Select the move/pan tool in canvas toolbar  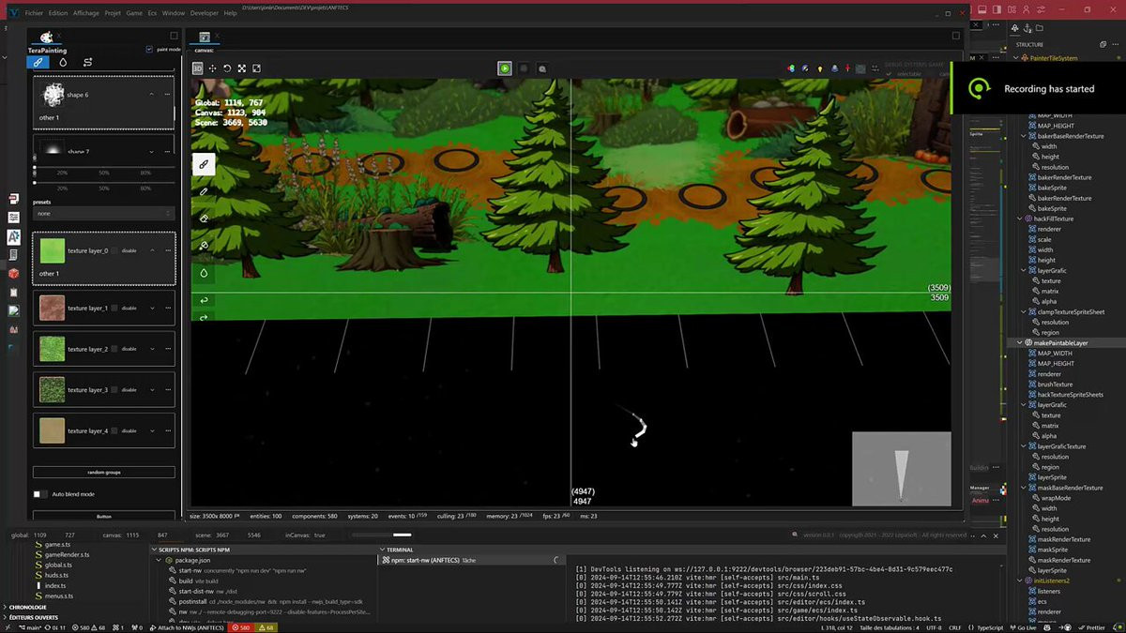212,68
